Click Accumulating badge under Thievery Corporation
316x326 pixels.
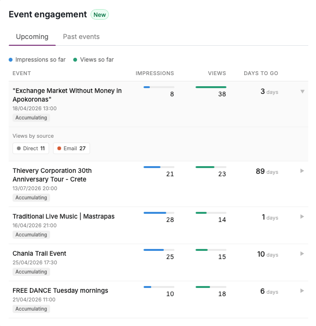point(31,197)
